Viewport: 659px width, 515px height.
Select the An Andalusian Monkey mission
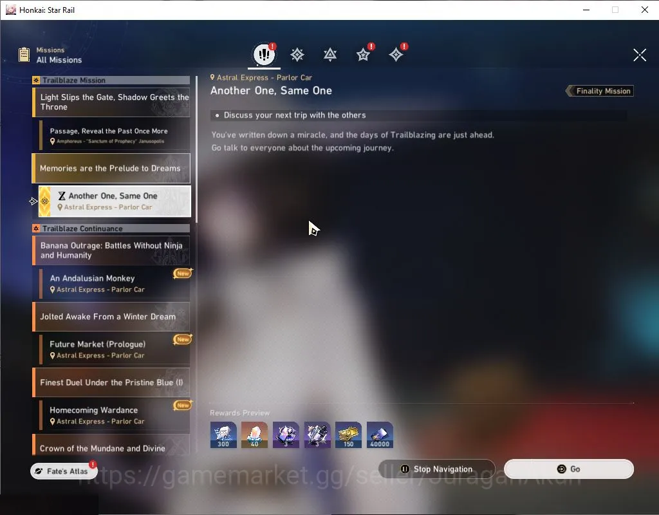(115, 283)
